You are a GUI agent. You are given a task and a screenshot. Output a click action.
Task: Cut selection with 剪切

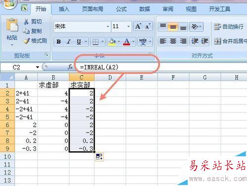pyautogui.click(x=33, y=21)
